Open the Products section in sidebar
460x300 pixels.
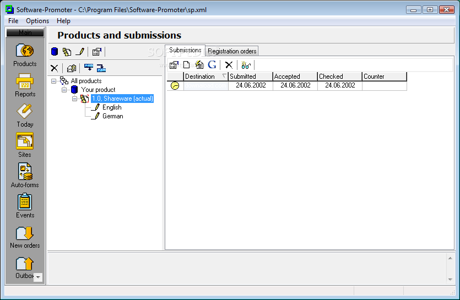tap(25, 55)
